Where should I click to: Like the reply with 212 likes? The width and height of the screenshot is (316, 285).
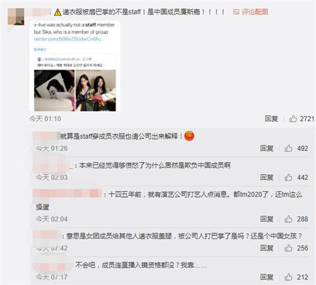(x=288, y=277)
